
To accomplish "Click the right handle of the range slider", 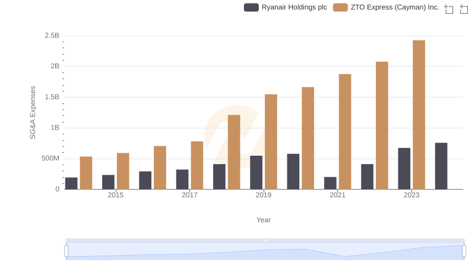I will tap(464, 251).
